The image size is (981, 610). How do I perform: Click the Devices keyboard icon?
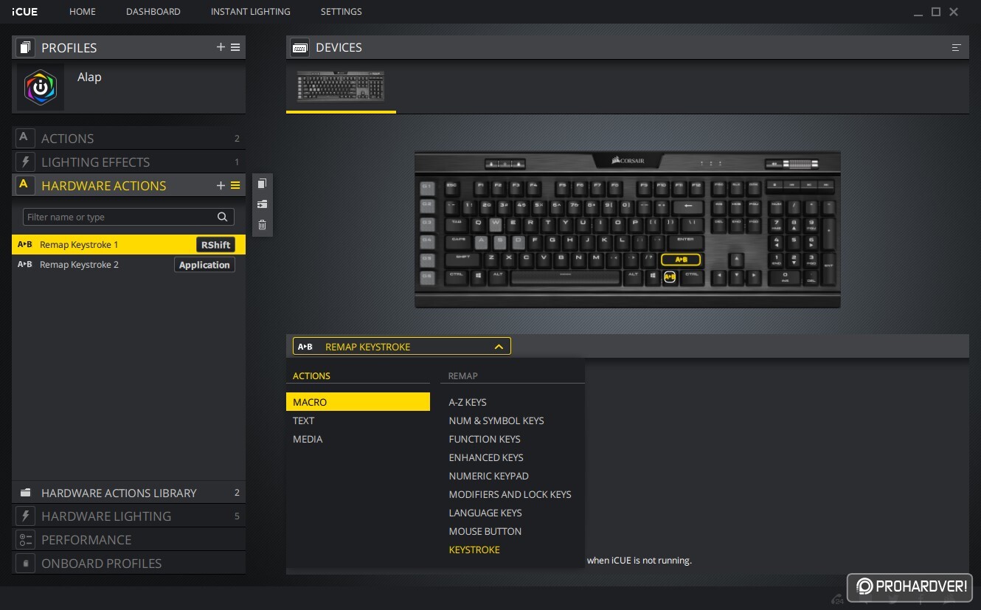pos(299,47)
